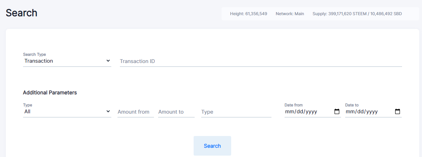Click the Search Type label
This screenshot has width=422, height=157.
[34, 54]
